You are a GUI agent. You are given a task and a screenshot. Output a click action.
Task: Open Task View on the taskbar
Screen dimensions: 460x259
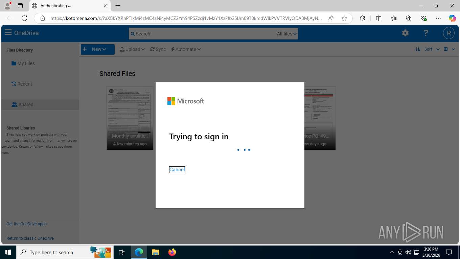pos(122,252)
